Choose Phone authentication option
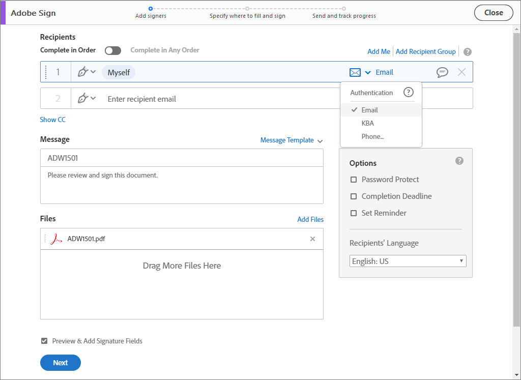The height and width of the screenshot is (380, 521). [x=372, y=136]
